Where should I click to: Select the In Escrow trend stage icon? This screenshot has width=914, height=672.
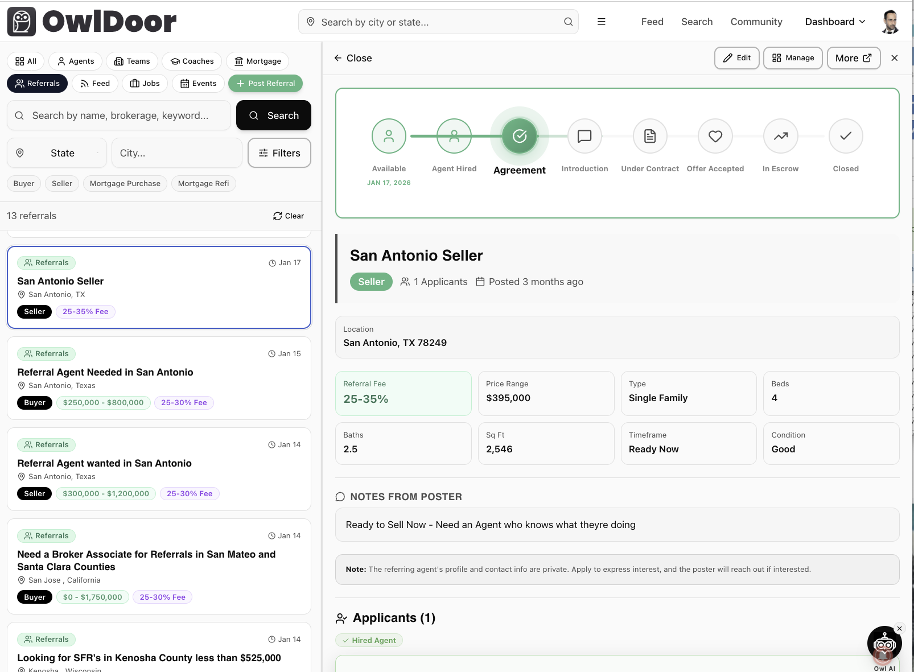[x=781, y=136]
